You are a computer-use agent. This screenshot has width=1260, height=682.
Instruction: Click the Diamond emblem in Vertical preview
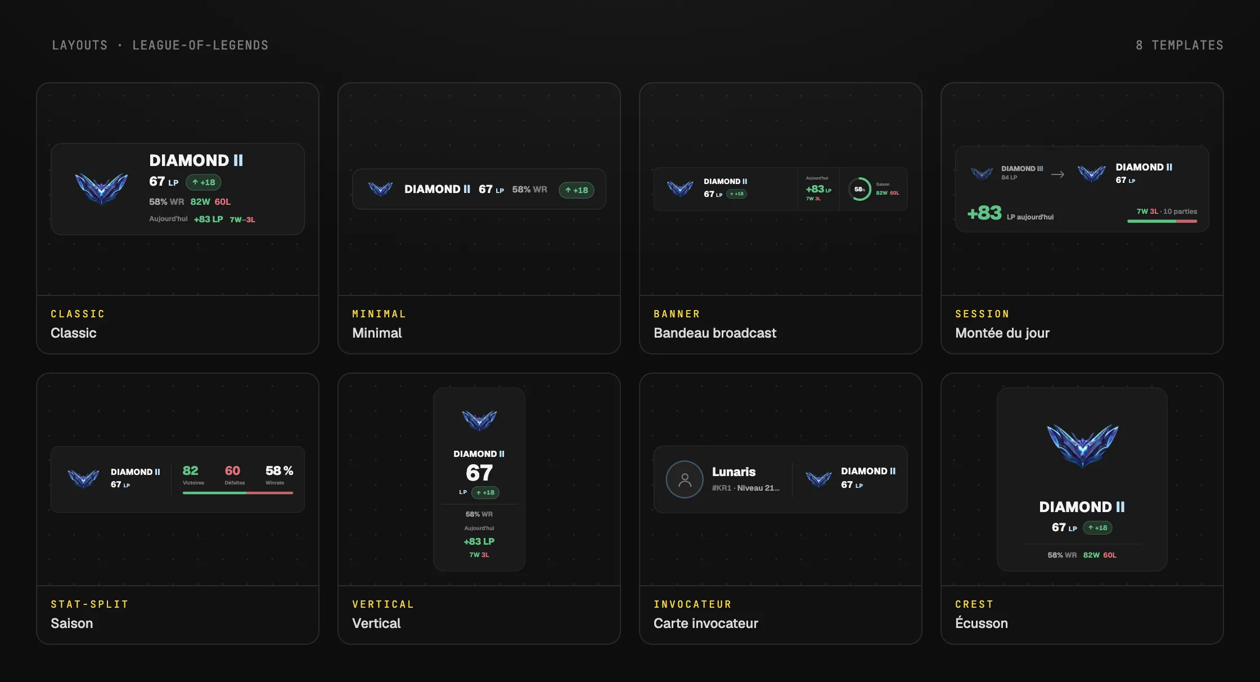pos(479,420)
